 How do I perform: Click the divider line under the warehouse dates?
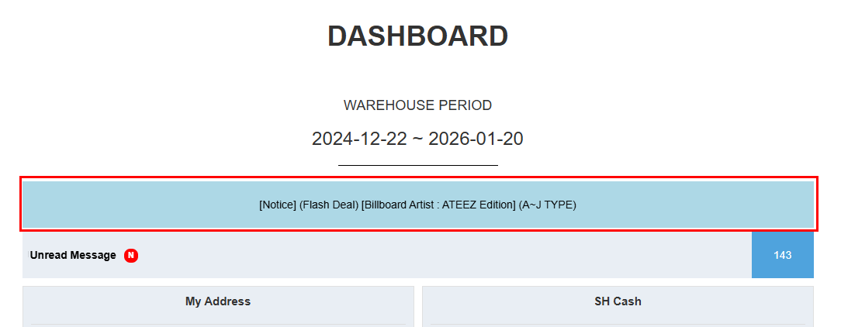click(x=417, y=165)
